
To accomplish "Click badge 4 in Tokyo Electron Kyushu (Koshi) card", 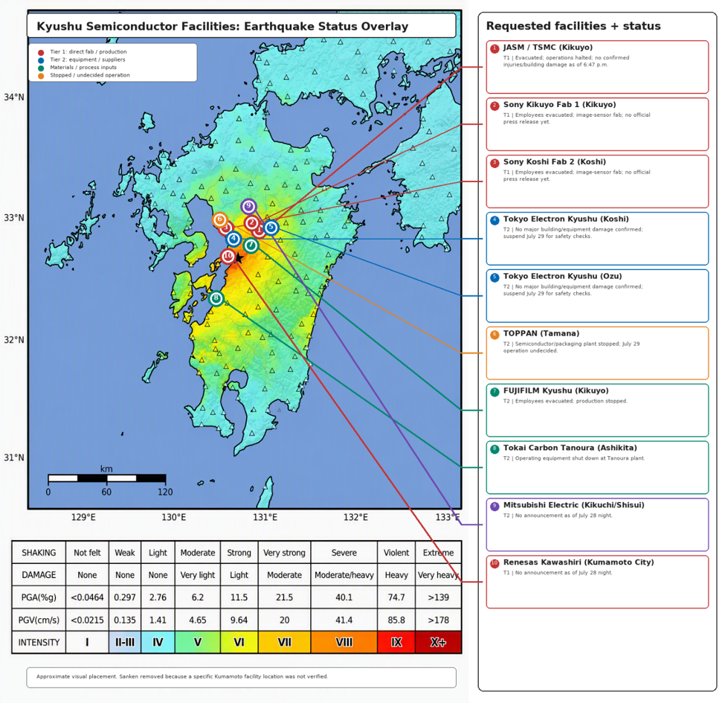I will tap(494, 220).
